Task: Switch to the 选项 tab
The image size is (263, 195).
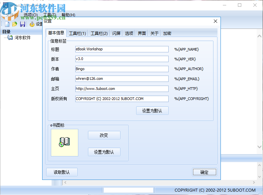Action: tap(129, 33)
